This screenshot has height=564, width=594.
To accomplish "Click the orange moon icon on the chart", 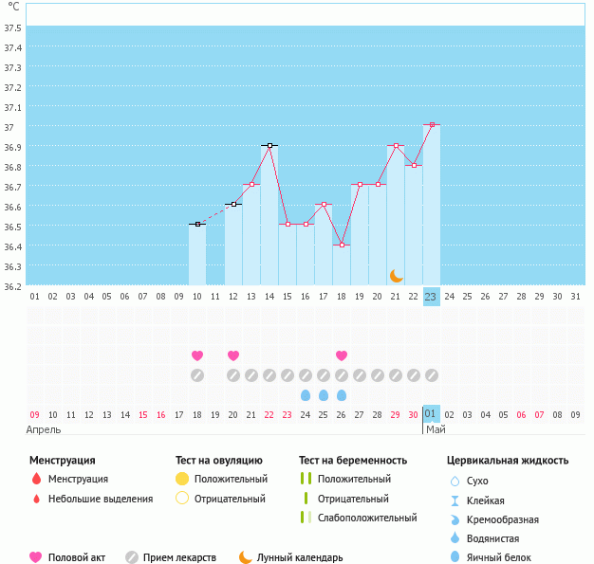I will pos(396,275).
